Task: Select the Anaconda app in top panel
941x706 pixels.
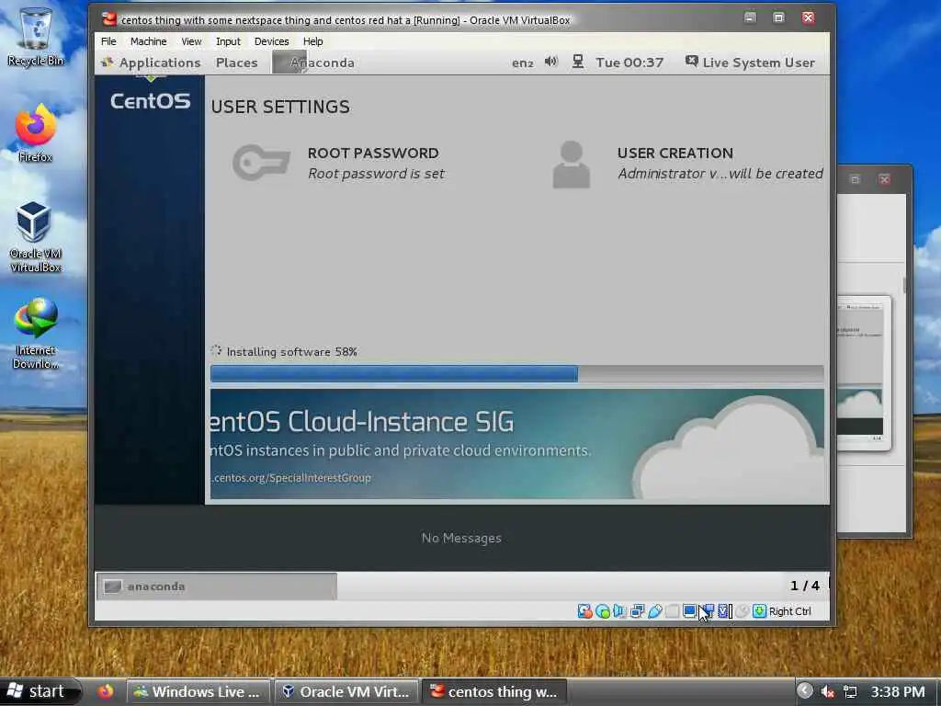Action: (x=314, y=63)
